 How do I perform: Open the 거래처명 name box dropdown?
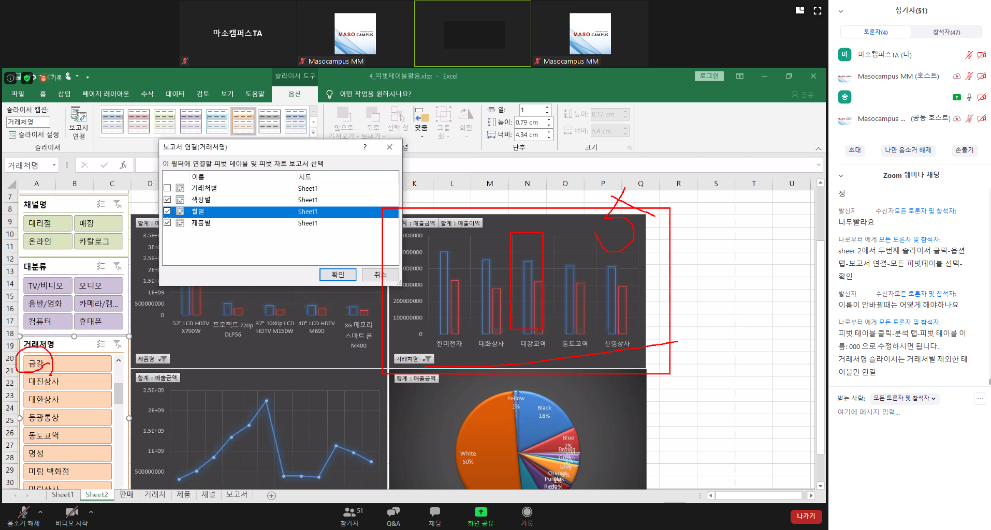click(54, 165)
